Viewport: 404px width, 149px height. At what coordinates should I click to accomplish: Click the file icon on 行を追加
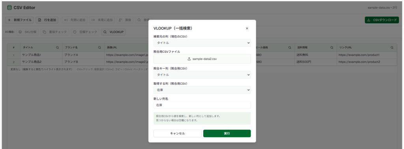tap(40, 20)
